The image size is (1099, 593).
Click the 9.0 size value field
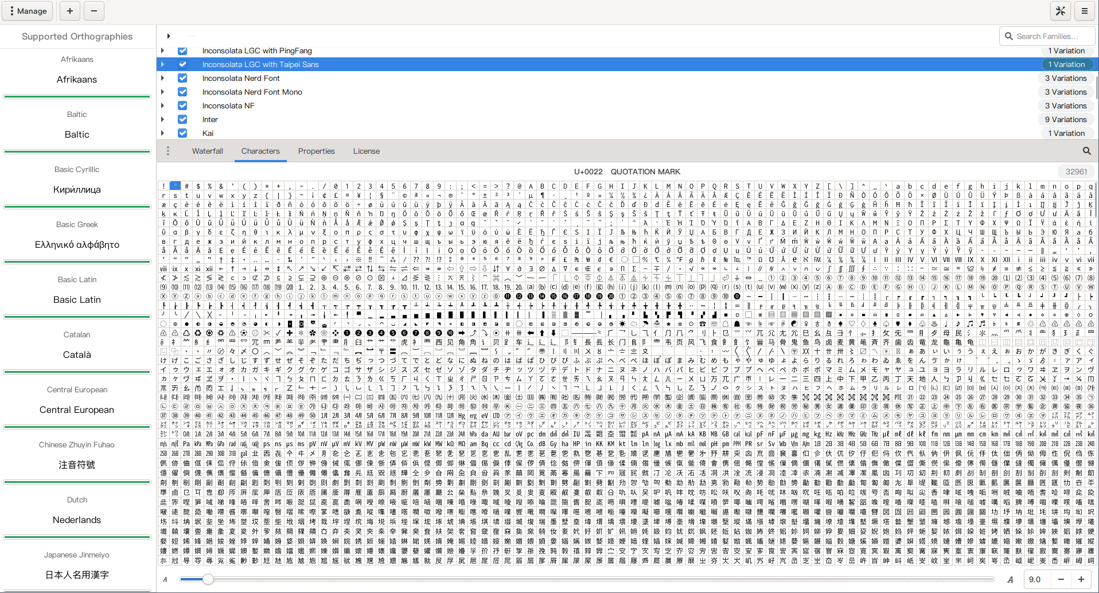click(1038, 579)
